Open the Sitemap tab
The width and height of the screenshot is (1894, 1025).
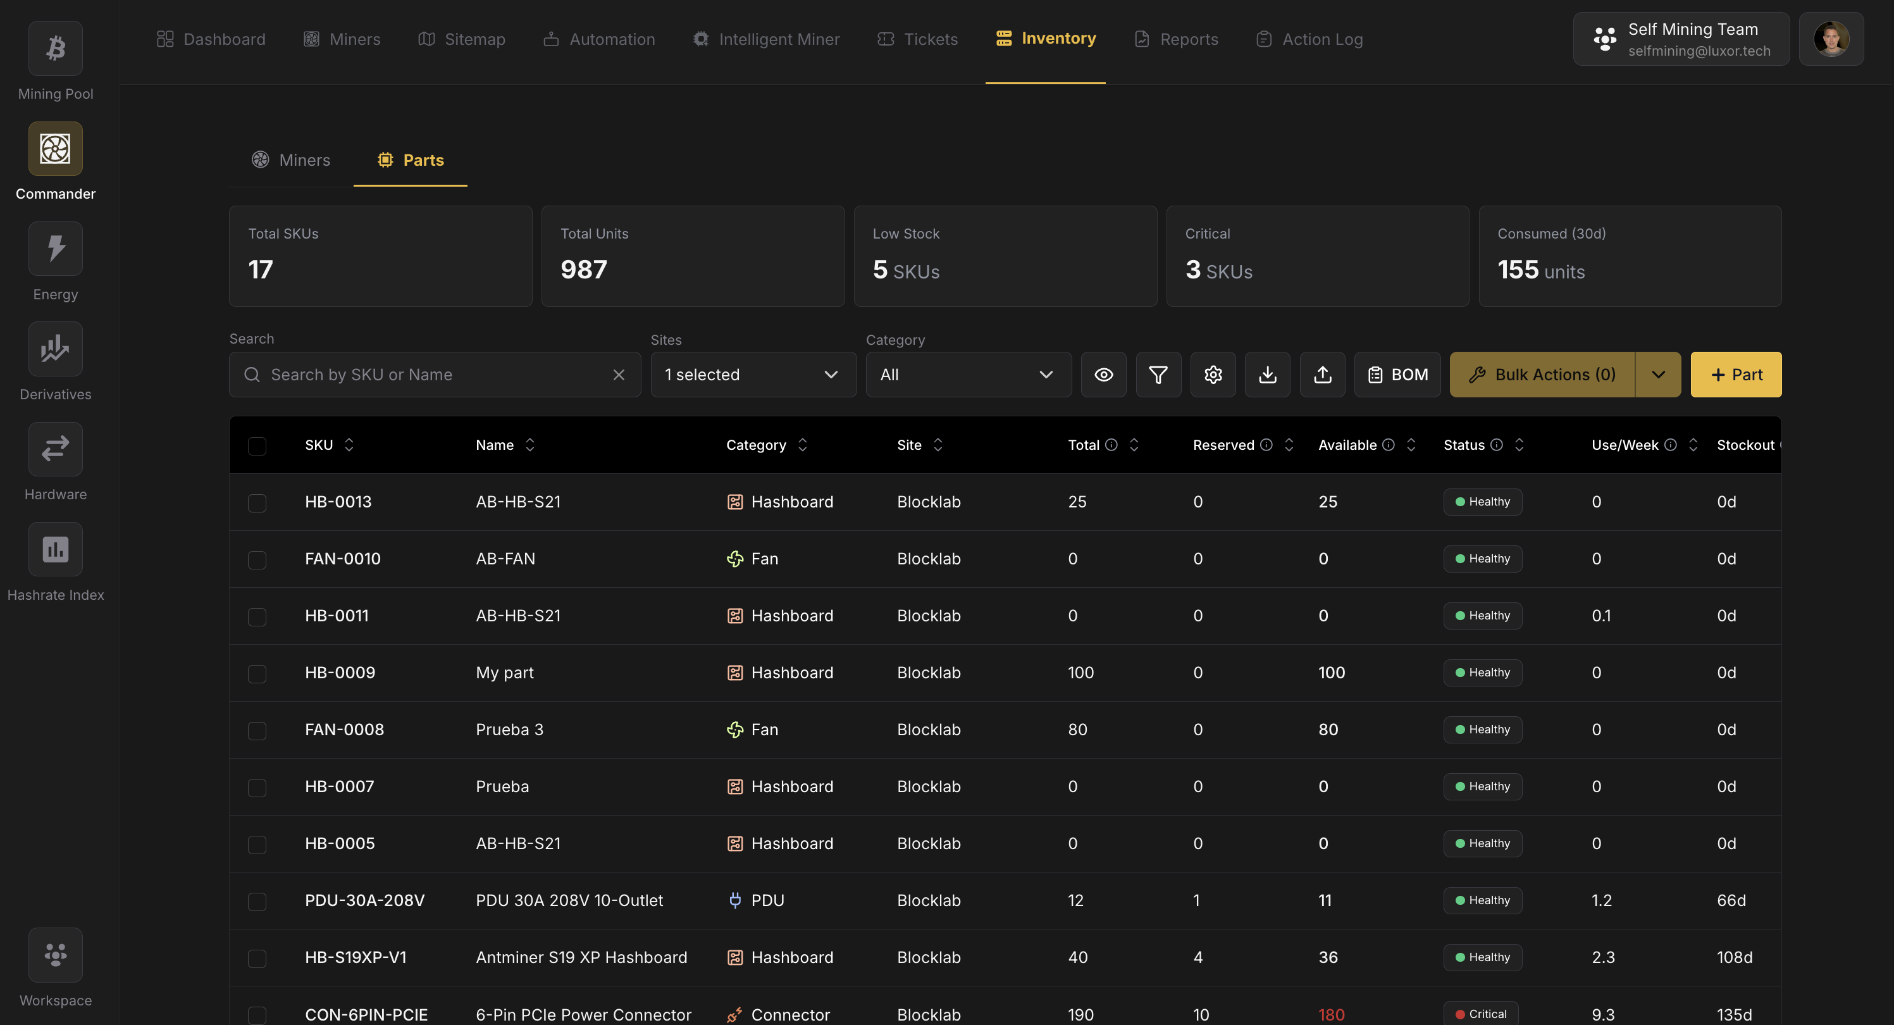(462, 39)
